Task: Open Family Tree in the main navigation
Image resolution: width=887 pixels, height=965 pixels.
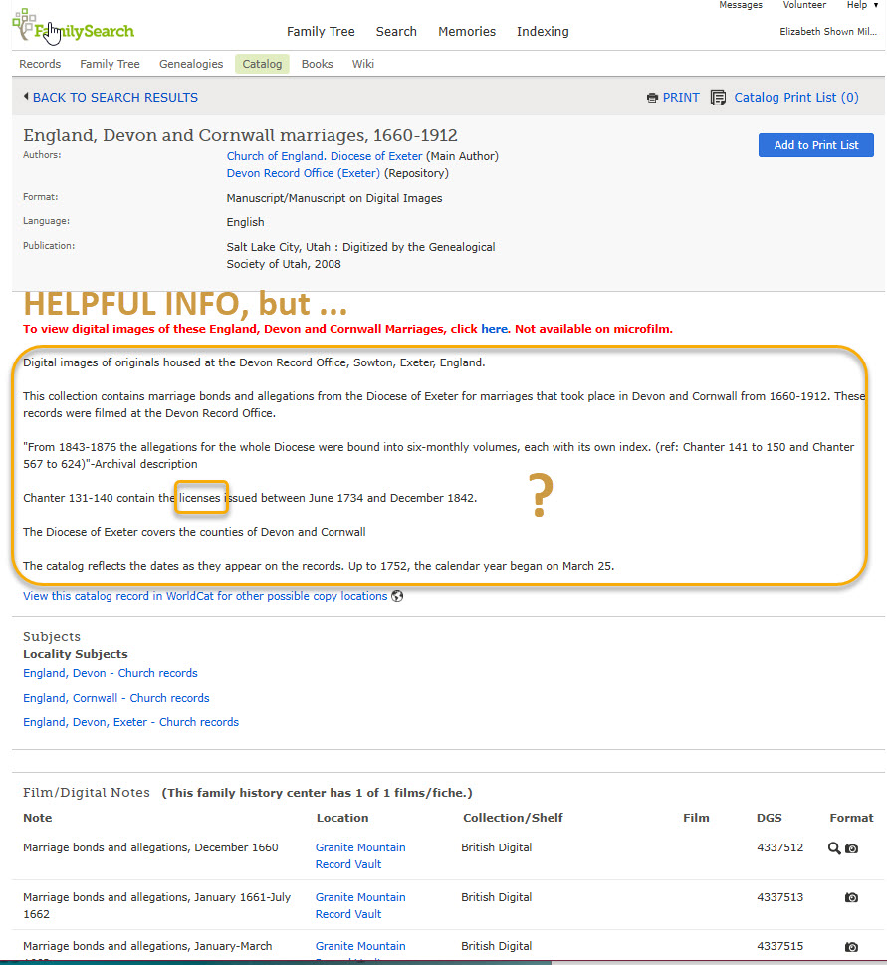Action: point(321,32)
